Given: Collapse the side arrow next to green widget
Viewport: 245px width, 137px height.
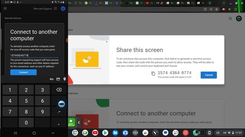Looking at the screenshot, I should click(x=79, y=123).
